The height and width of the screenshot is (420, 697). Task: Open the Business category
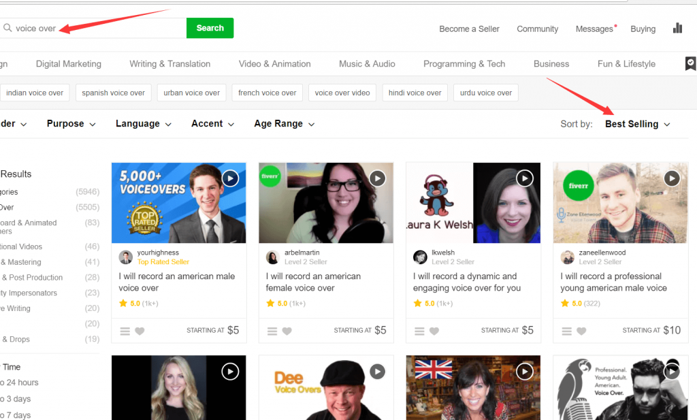(x=551, y=64)
